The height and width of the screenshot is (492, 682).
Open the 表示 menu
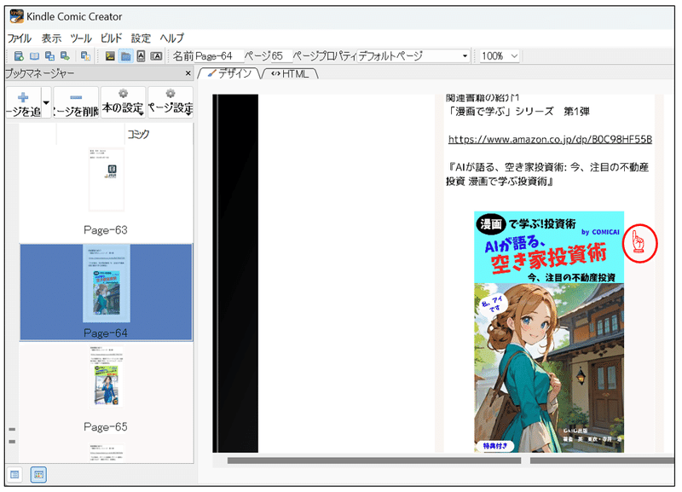pos(51,38)
